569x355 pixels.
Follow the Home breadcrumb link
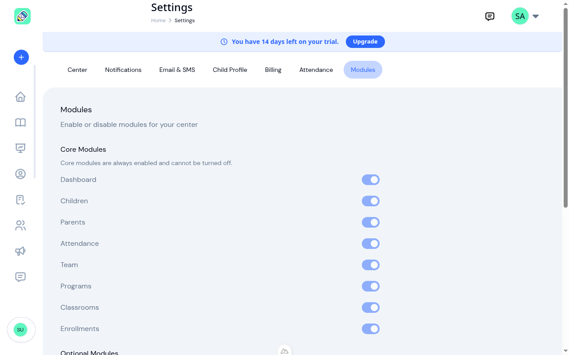pyautogui.click(x=158, y=20)
